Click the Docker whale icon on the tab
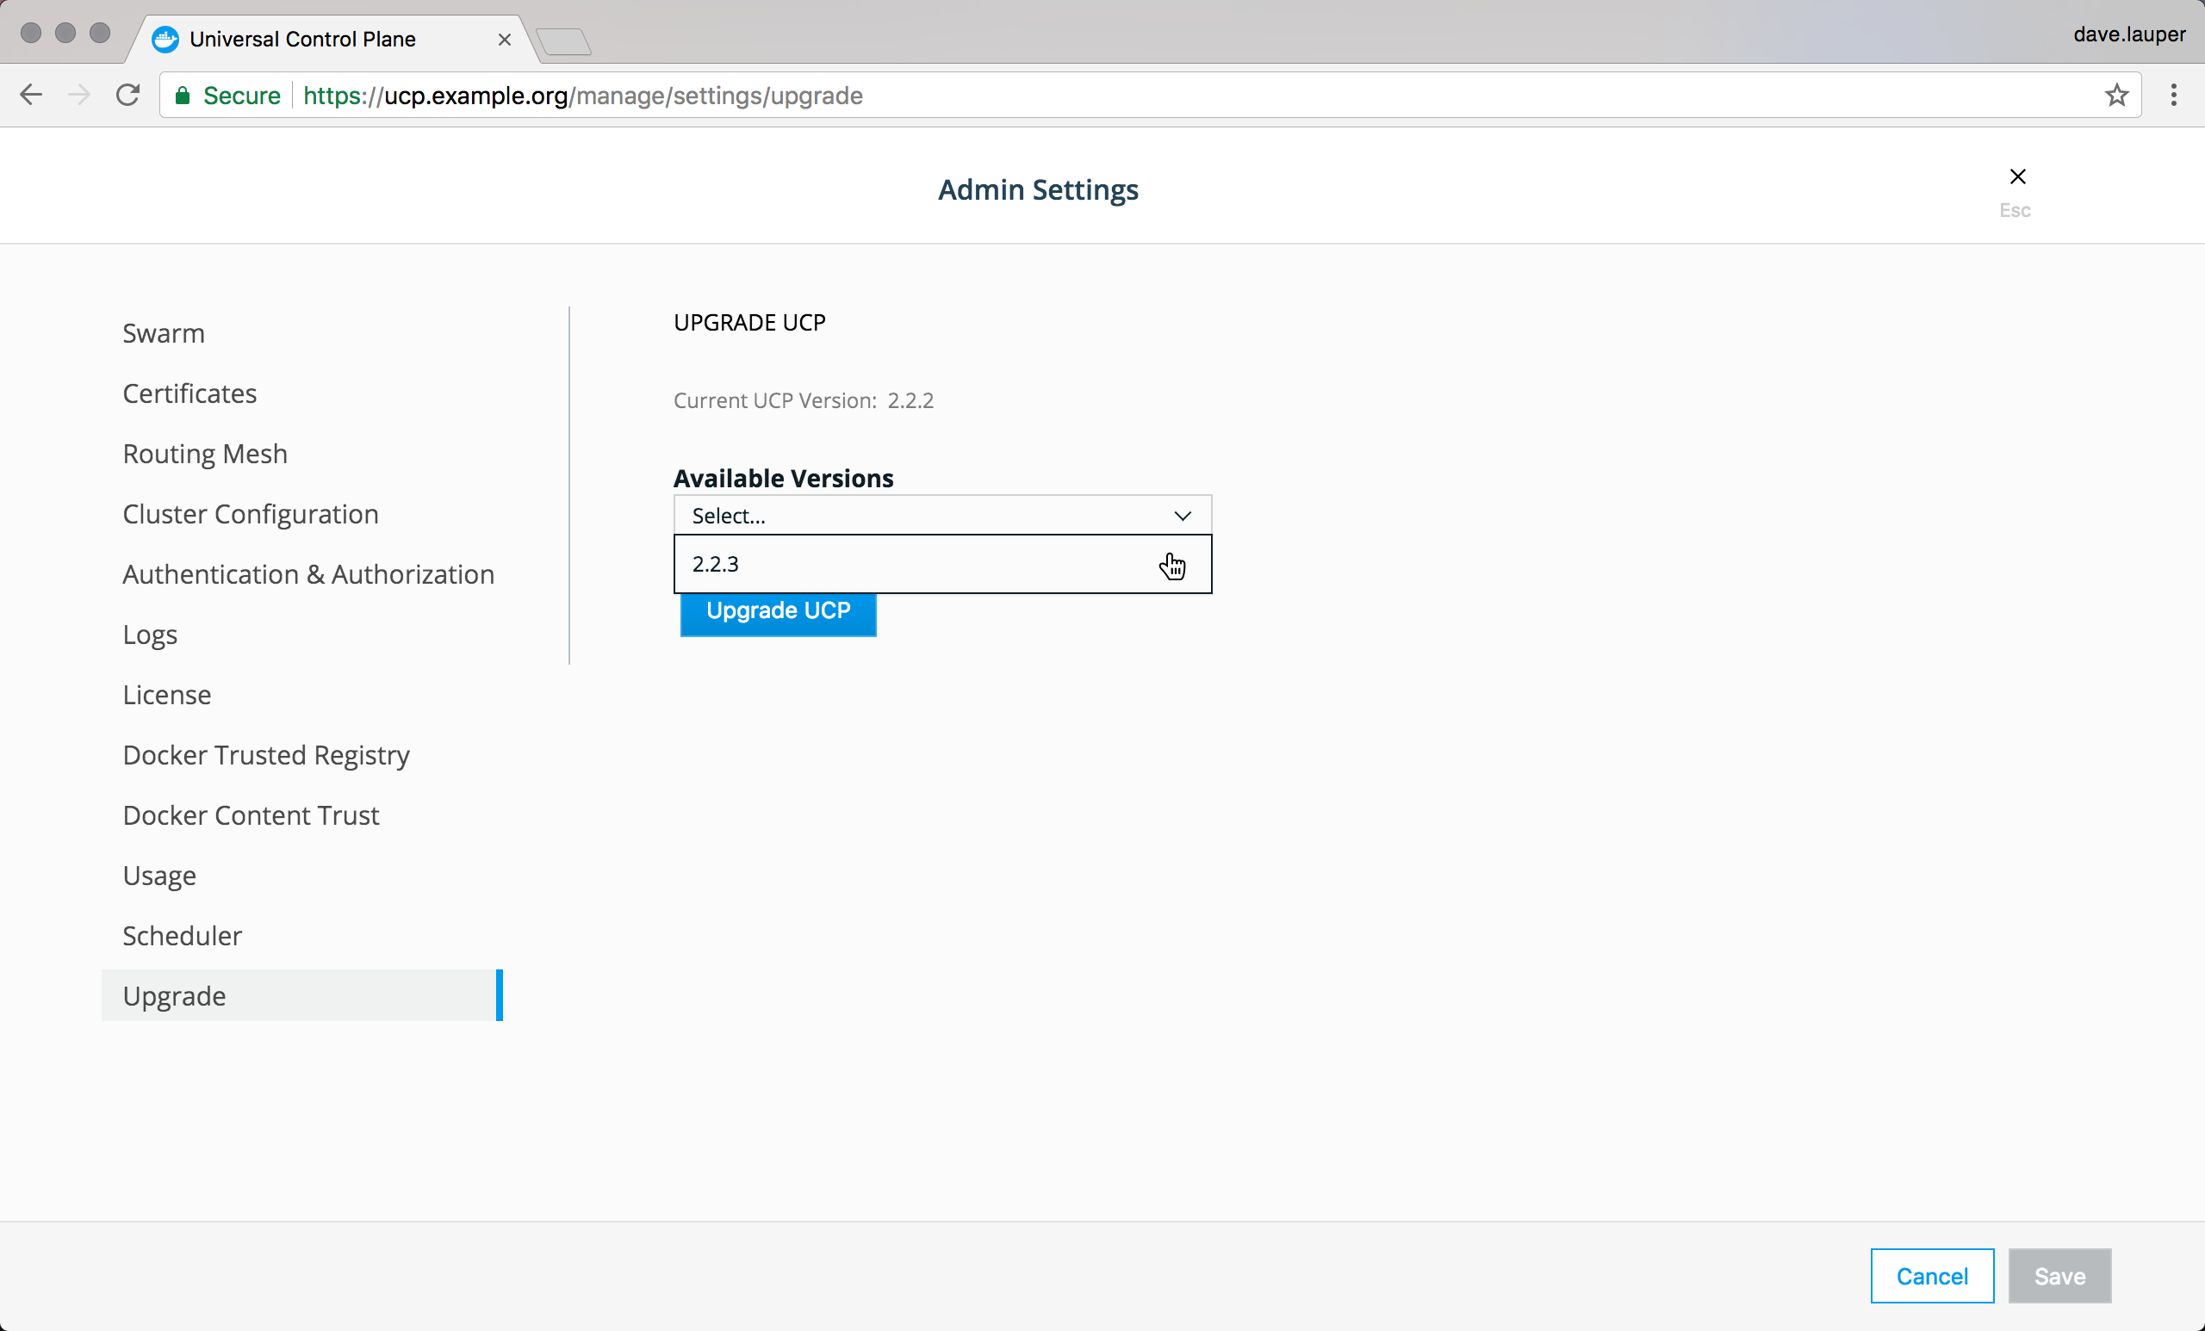 click(165, 39)
